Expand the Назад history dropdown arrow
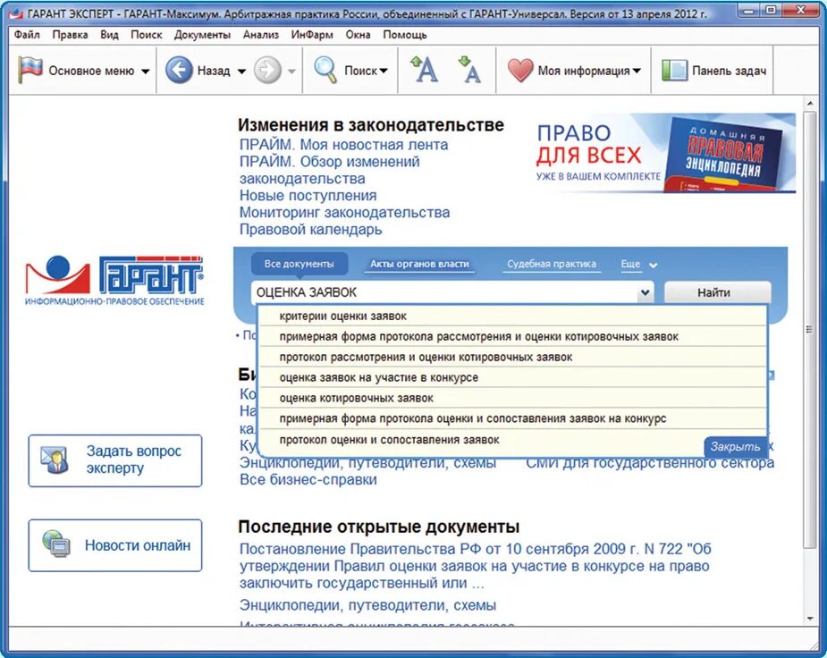The height and width of the screenshot is (658, 827). (x=241, y=72)
